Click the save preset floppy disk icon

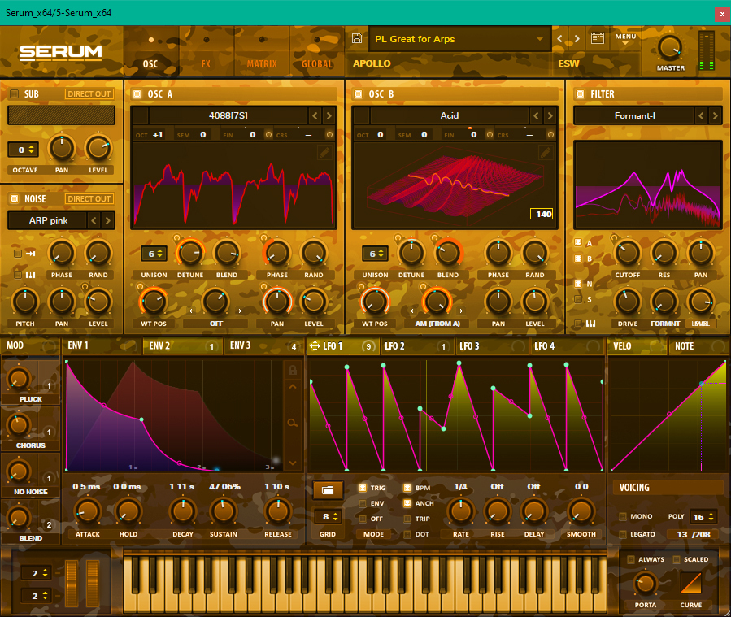pyautogui.click(x=357, y=38)
